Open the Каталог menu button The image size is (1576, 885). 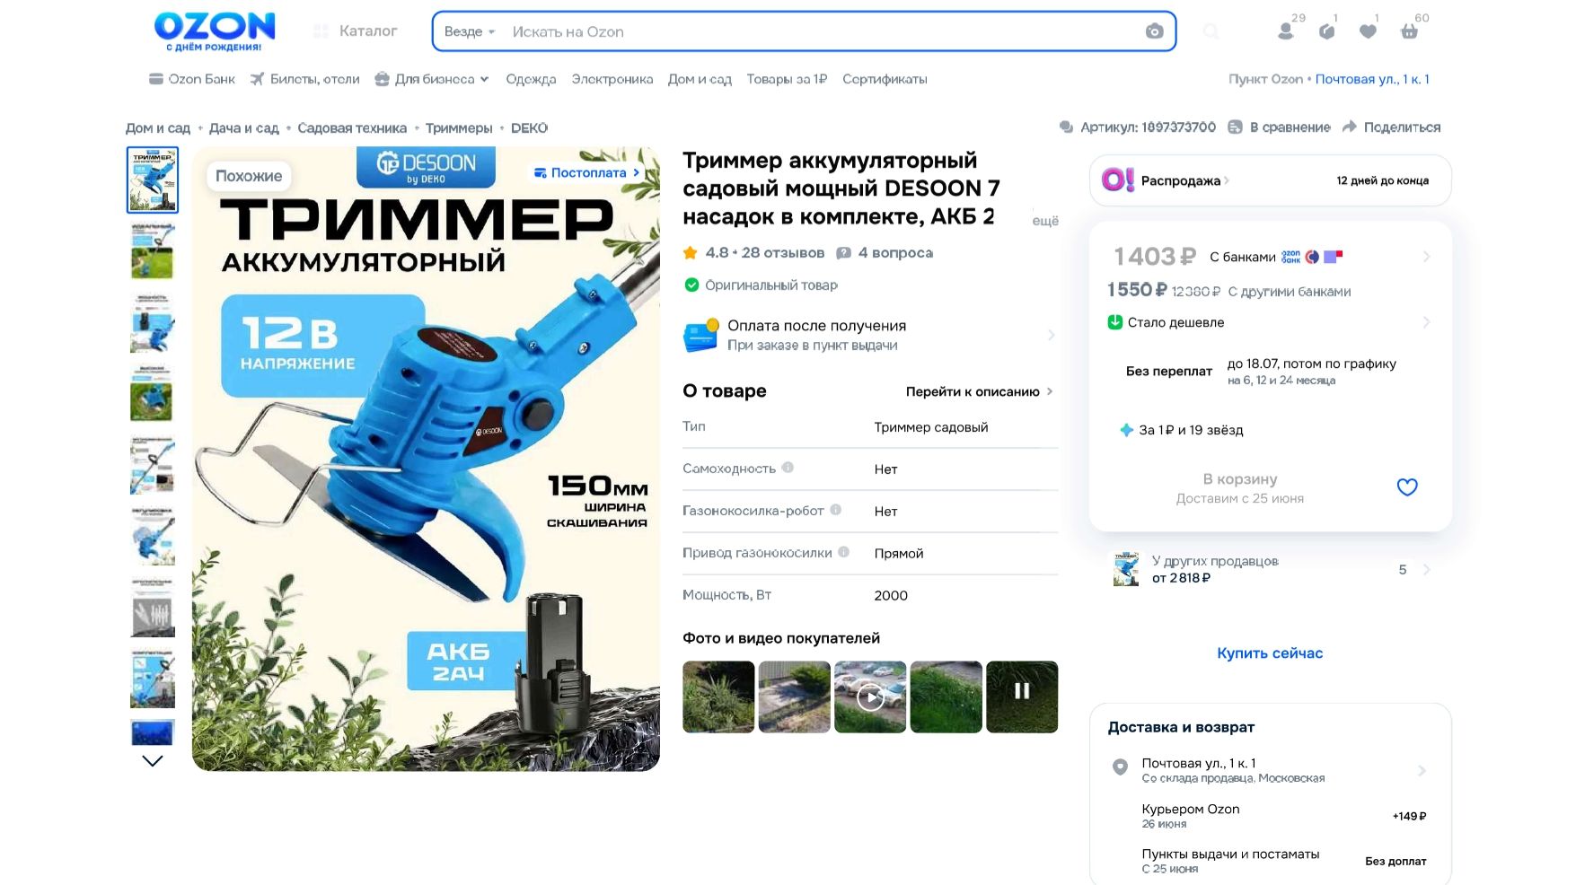(x=356, y=31)
